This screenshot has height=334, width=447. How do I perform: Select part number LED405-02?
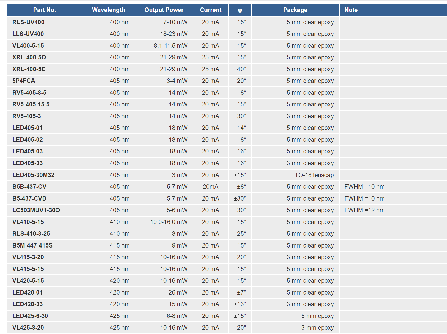click(28, 140)
